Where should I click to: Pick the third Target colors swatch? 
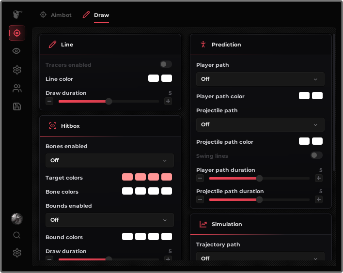pyautogui.click(x=154, y=177)
